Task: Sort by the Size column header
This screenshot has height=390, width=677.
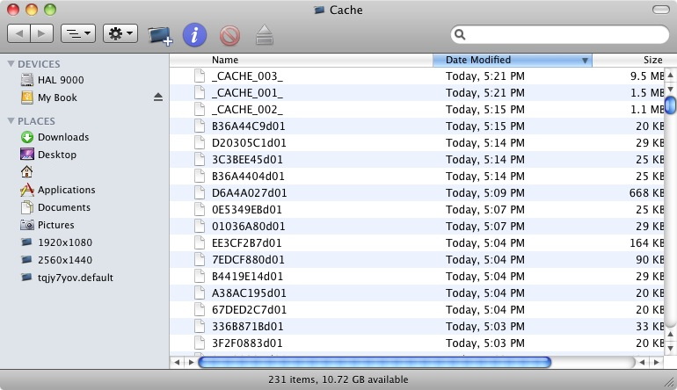Action: click(652, 60)
